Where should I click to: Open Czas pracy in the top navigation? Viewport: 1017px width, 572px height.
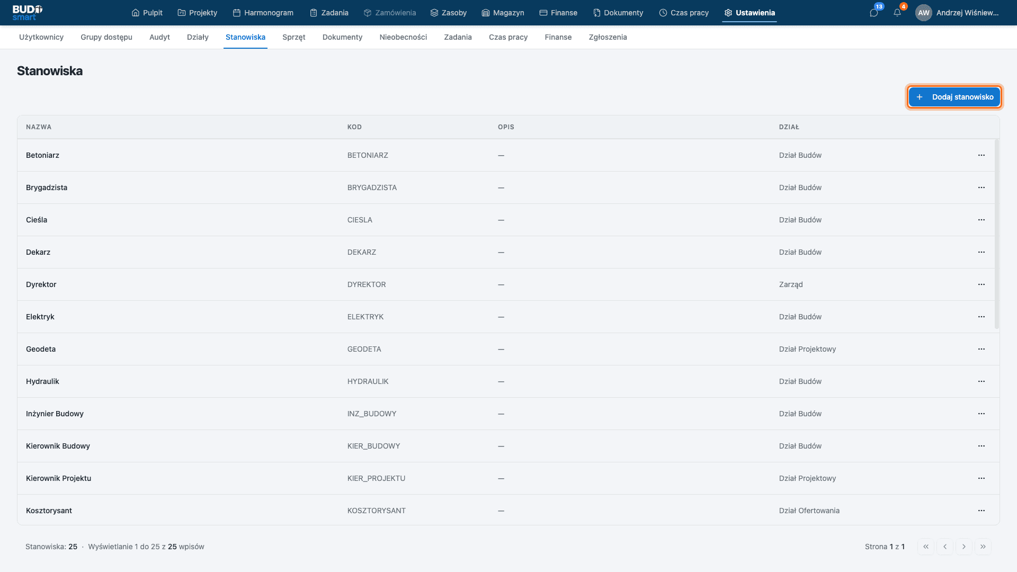pos(684,13)
